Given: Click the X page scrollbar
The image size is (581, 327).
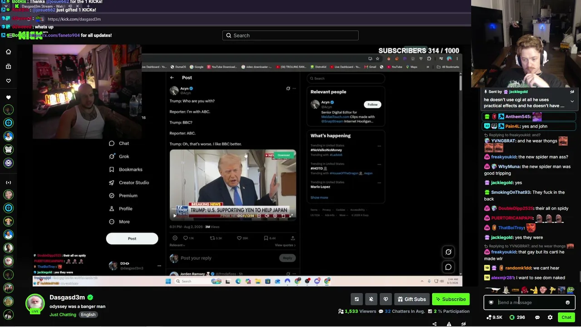Looking at the screenshot, I should tap(460, 84).
